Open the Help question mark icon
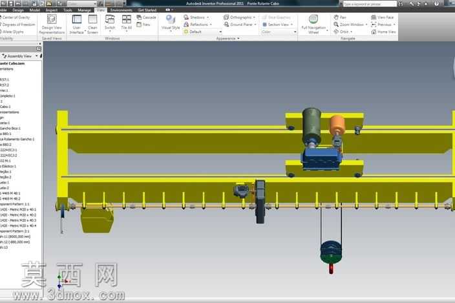 (436, 3)
